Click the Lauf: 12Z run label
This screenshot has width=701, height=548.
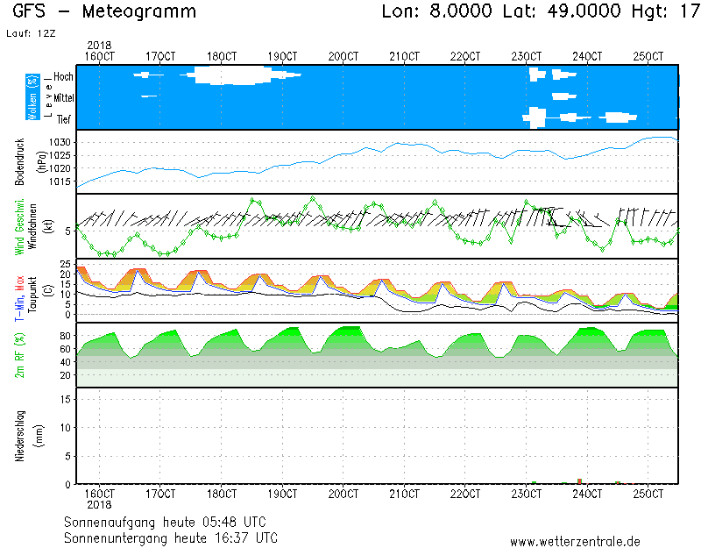pyautogui.click(x=30, y=33)
